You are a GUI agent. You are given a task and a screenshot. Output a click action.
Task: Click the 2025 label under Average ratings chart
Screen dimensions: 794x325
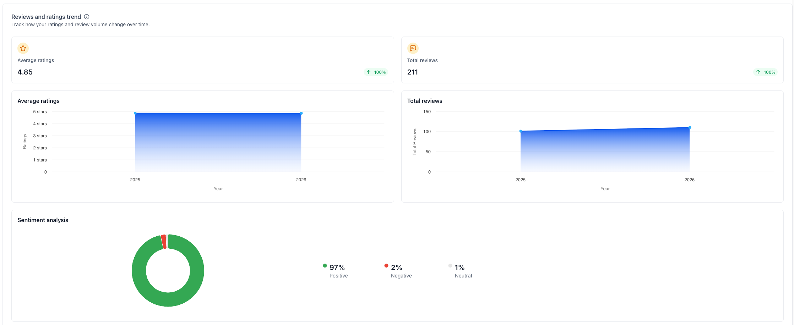click(x=135, y=180)
